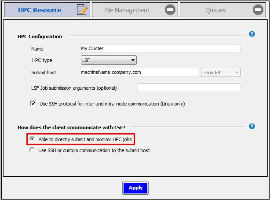Image resolution: width=270 pixels, height=200 pixels.
Task: Switch to the Queues tab
Action: (x=215, y=10)
